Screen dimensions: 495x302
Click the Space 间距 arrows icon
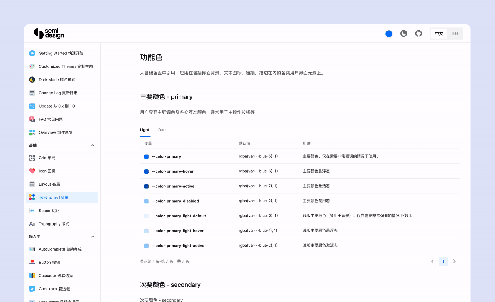pos(32,211)
